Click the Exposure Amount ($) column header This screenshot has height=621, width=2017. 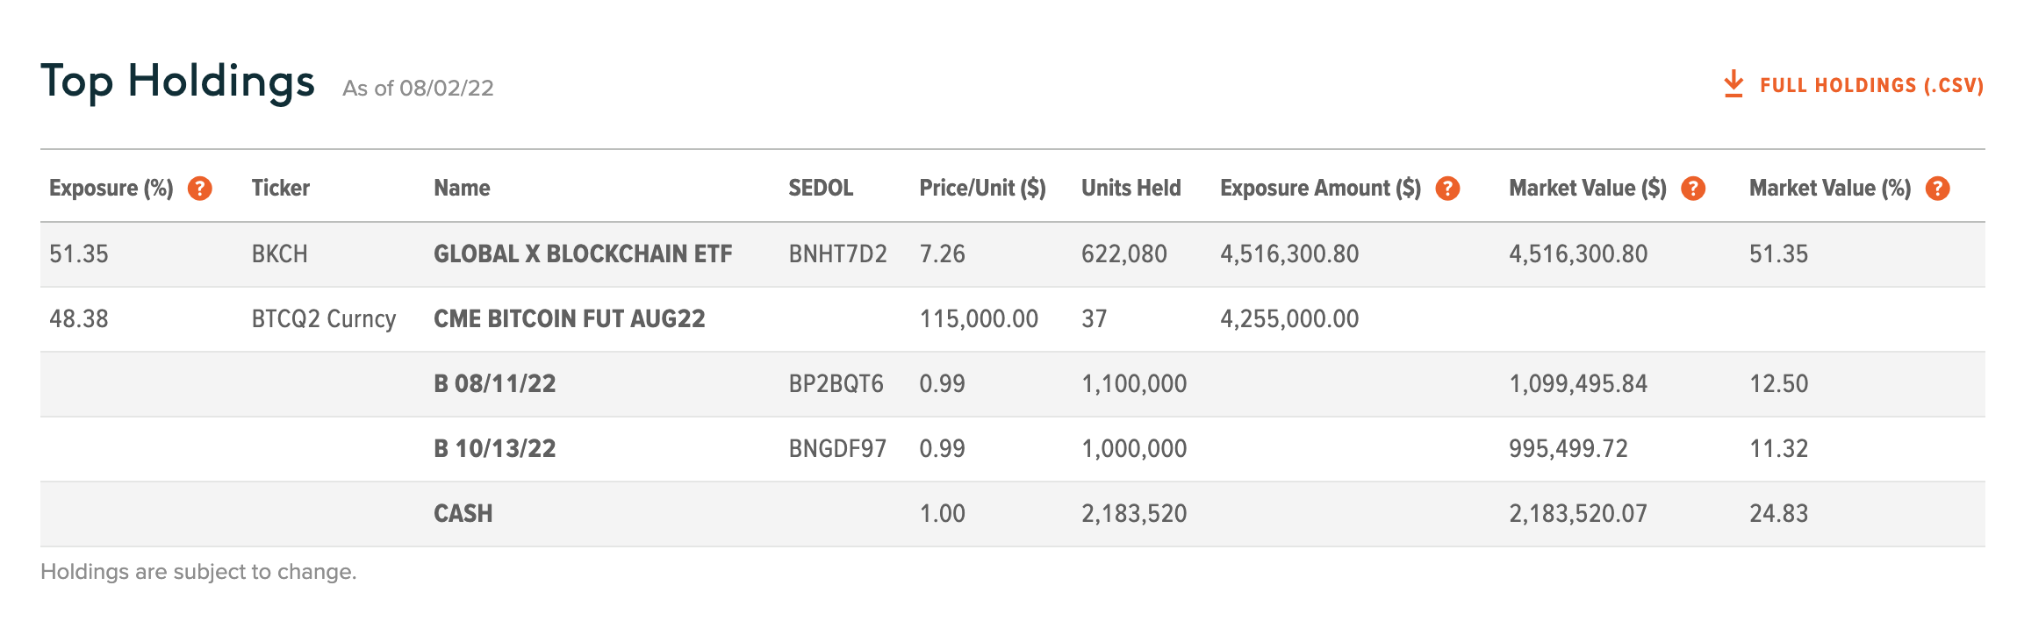pos(1320,189)
